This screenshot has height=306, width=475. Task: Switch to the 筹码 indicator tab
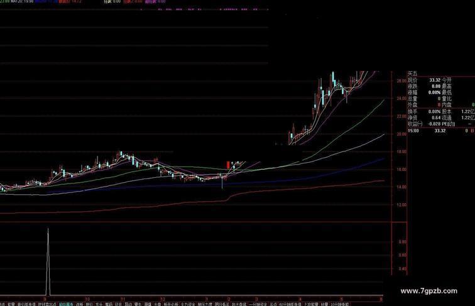(109, 304)
